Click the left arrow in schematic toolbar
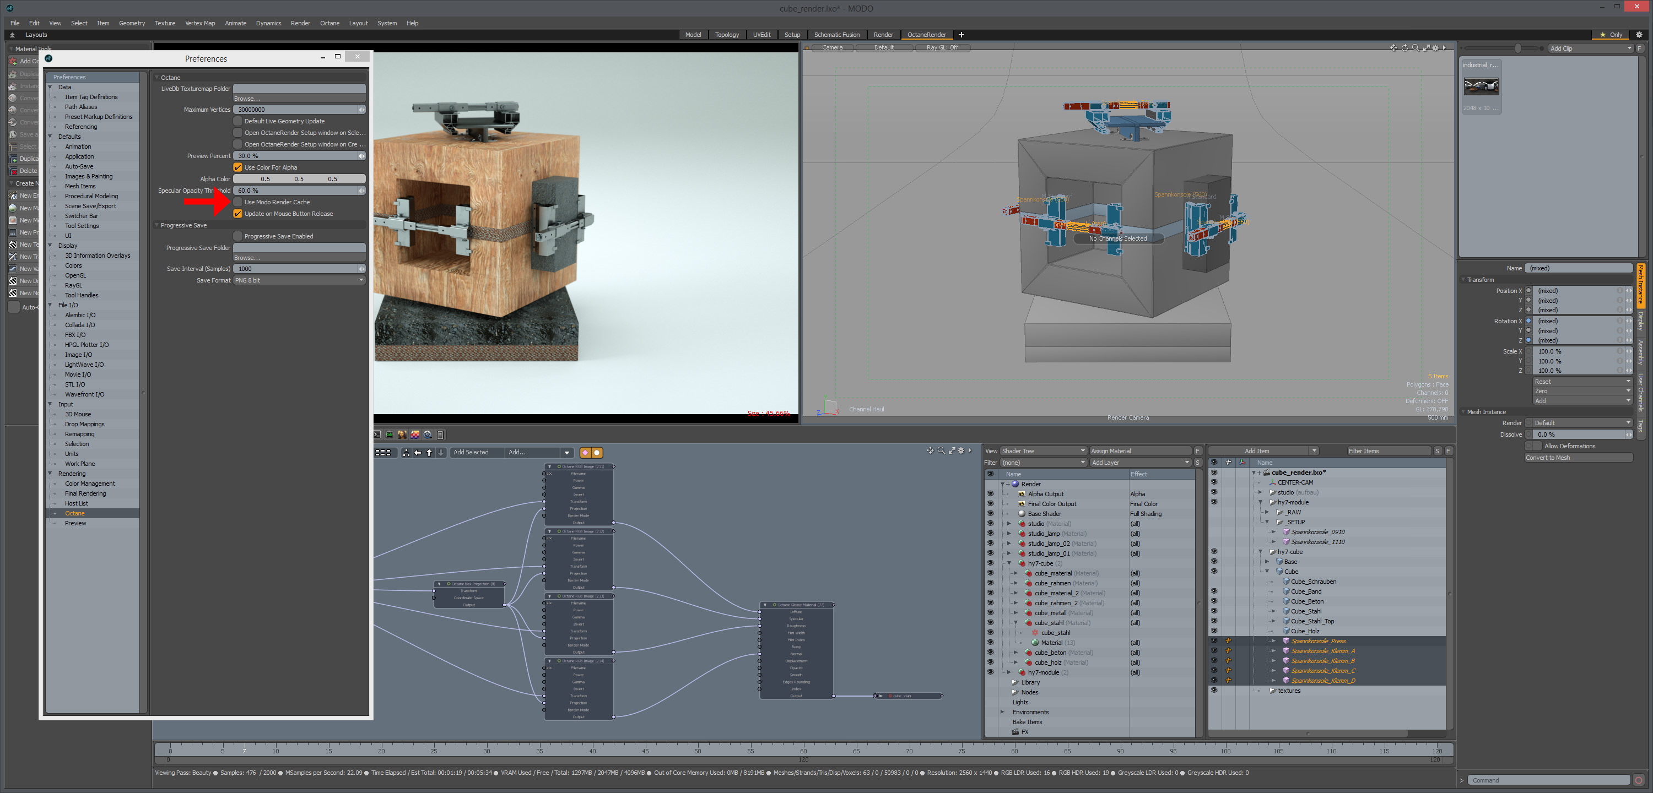1653x793 pixels. coord(418,453)
